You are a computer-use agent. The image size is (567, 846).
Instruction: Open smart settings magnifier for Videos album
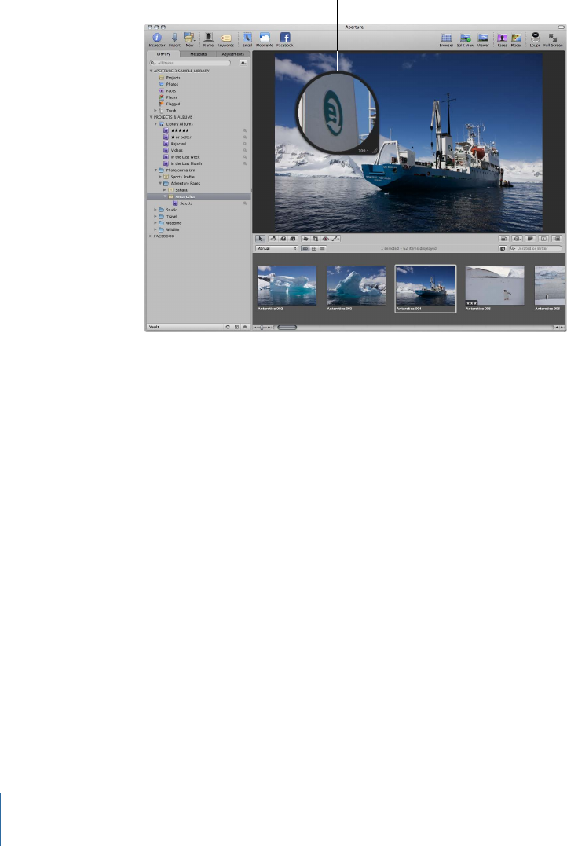244,150
